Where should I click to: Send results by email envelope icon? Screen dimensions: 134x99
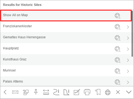[15, 92]
